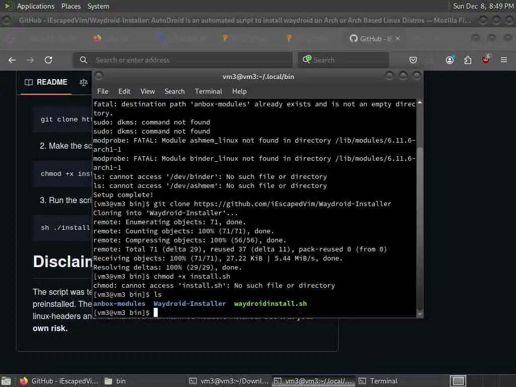Click 'Waydroid-Installer' directory in ls output
The image size is (516, 387).
pos(189,304)
